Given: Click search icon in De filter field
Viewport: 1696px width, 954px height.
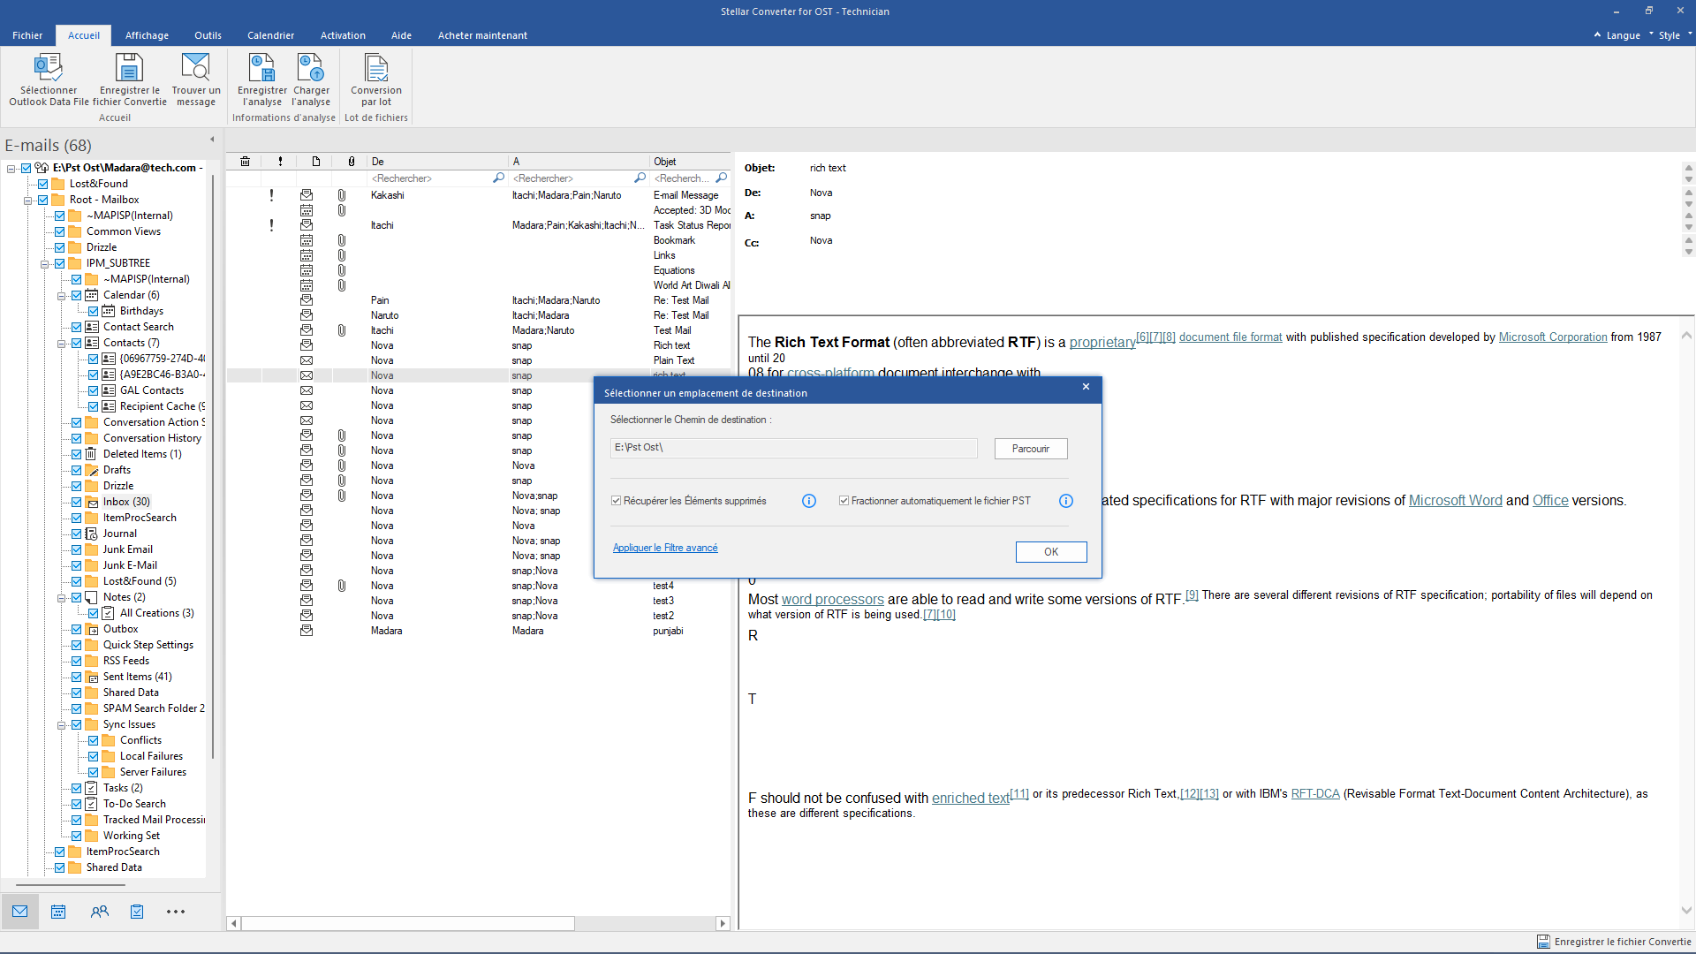Looking at the screenshot, I should 498,178.
